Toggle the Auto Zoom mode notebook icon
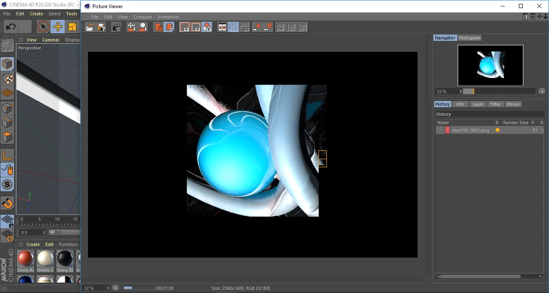This screenshot has height=293, width=549. pos(169,27)
